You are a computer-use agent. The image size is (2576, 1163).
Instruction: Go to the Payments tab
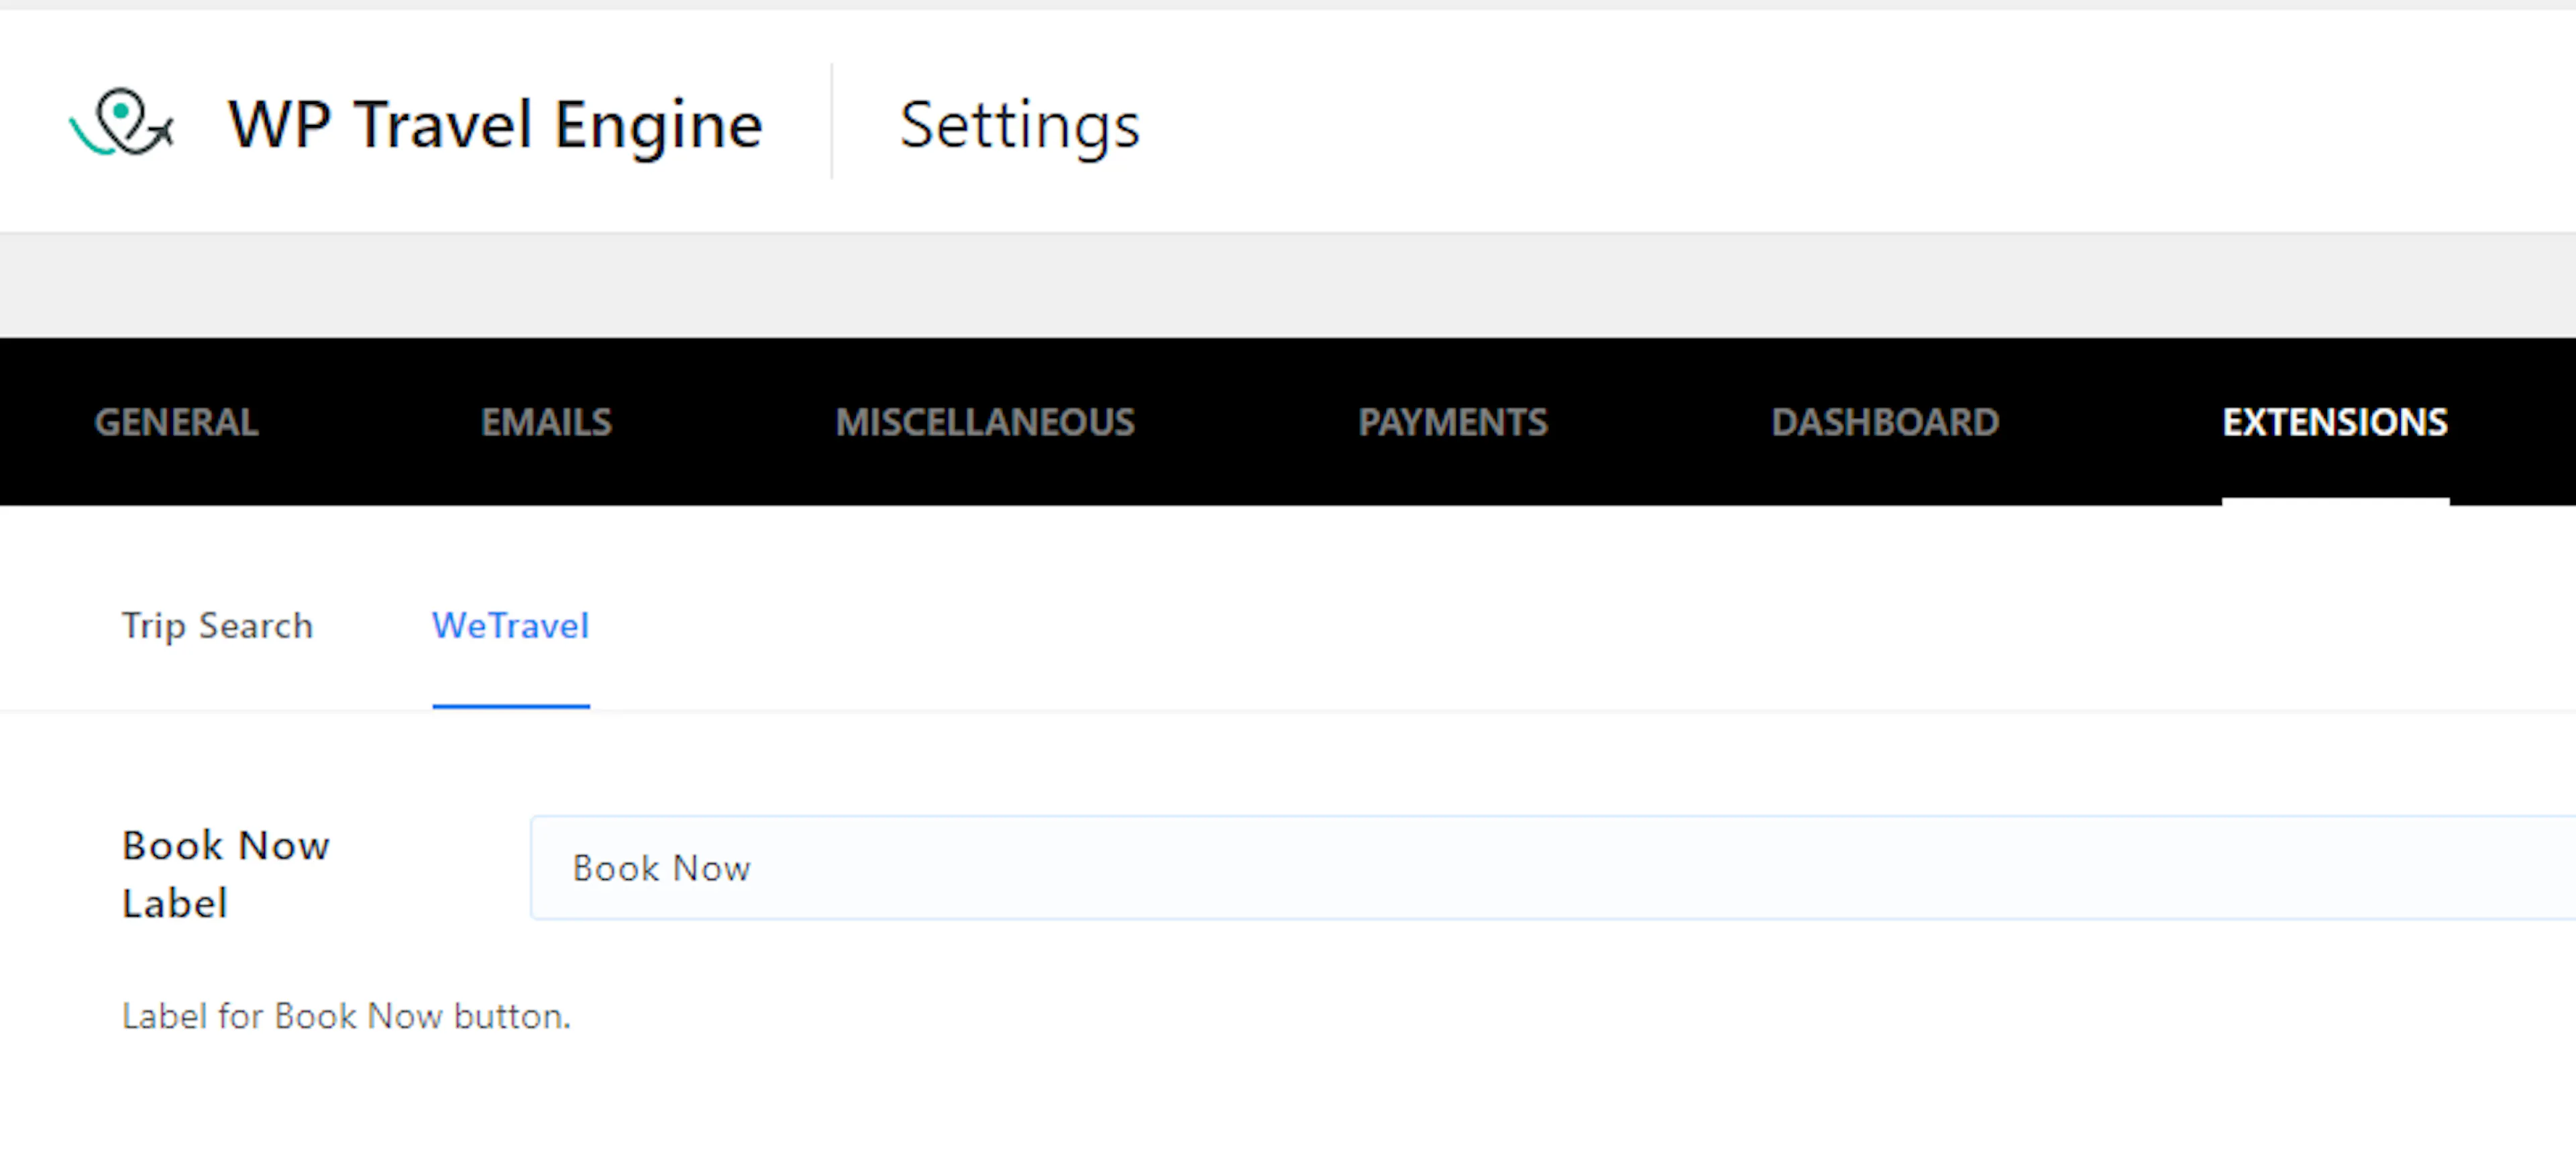(1452, 422)
